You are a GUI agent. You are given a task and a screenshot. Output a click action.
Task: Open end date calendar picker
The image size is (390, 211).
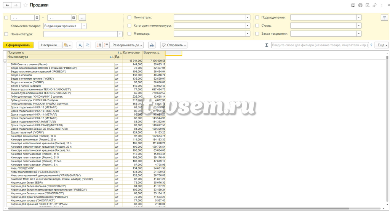[74, 18]
